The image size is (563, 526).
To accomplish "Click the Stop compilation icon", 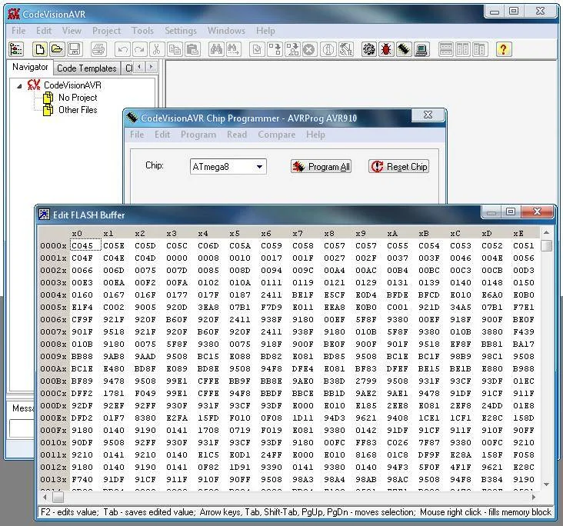I will pos(308,49).
